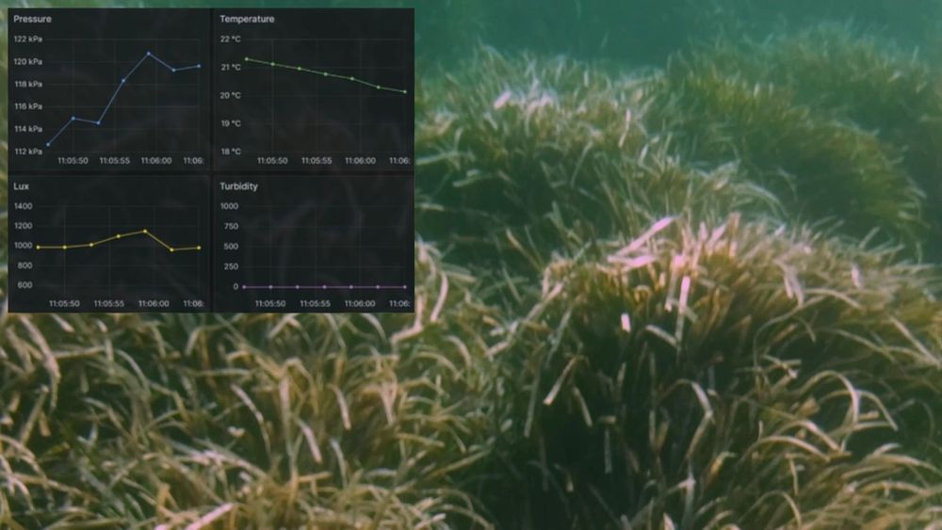
Task: Select the 1400 label on Lux axis
Action: coord(23,206)
